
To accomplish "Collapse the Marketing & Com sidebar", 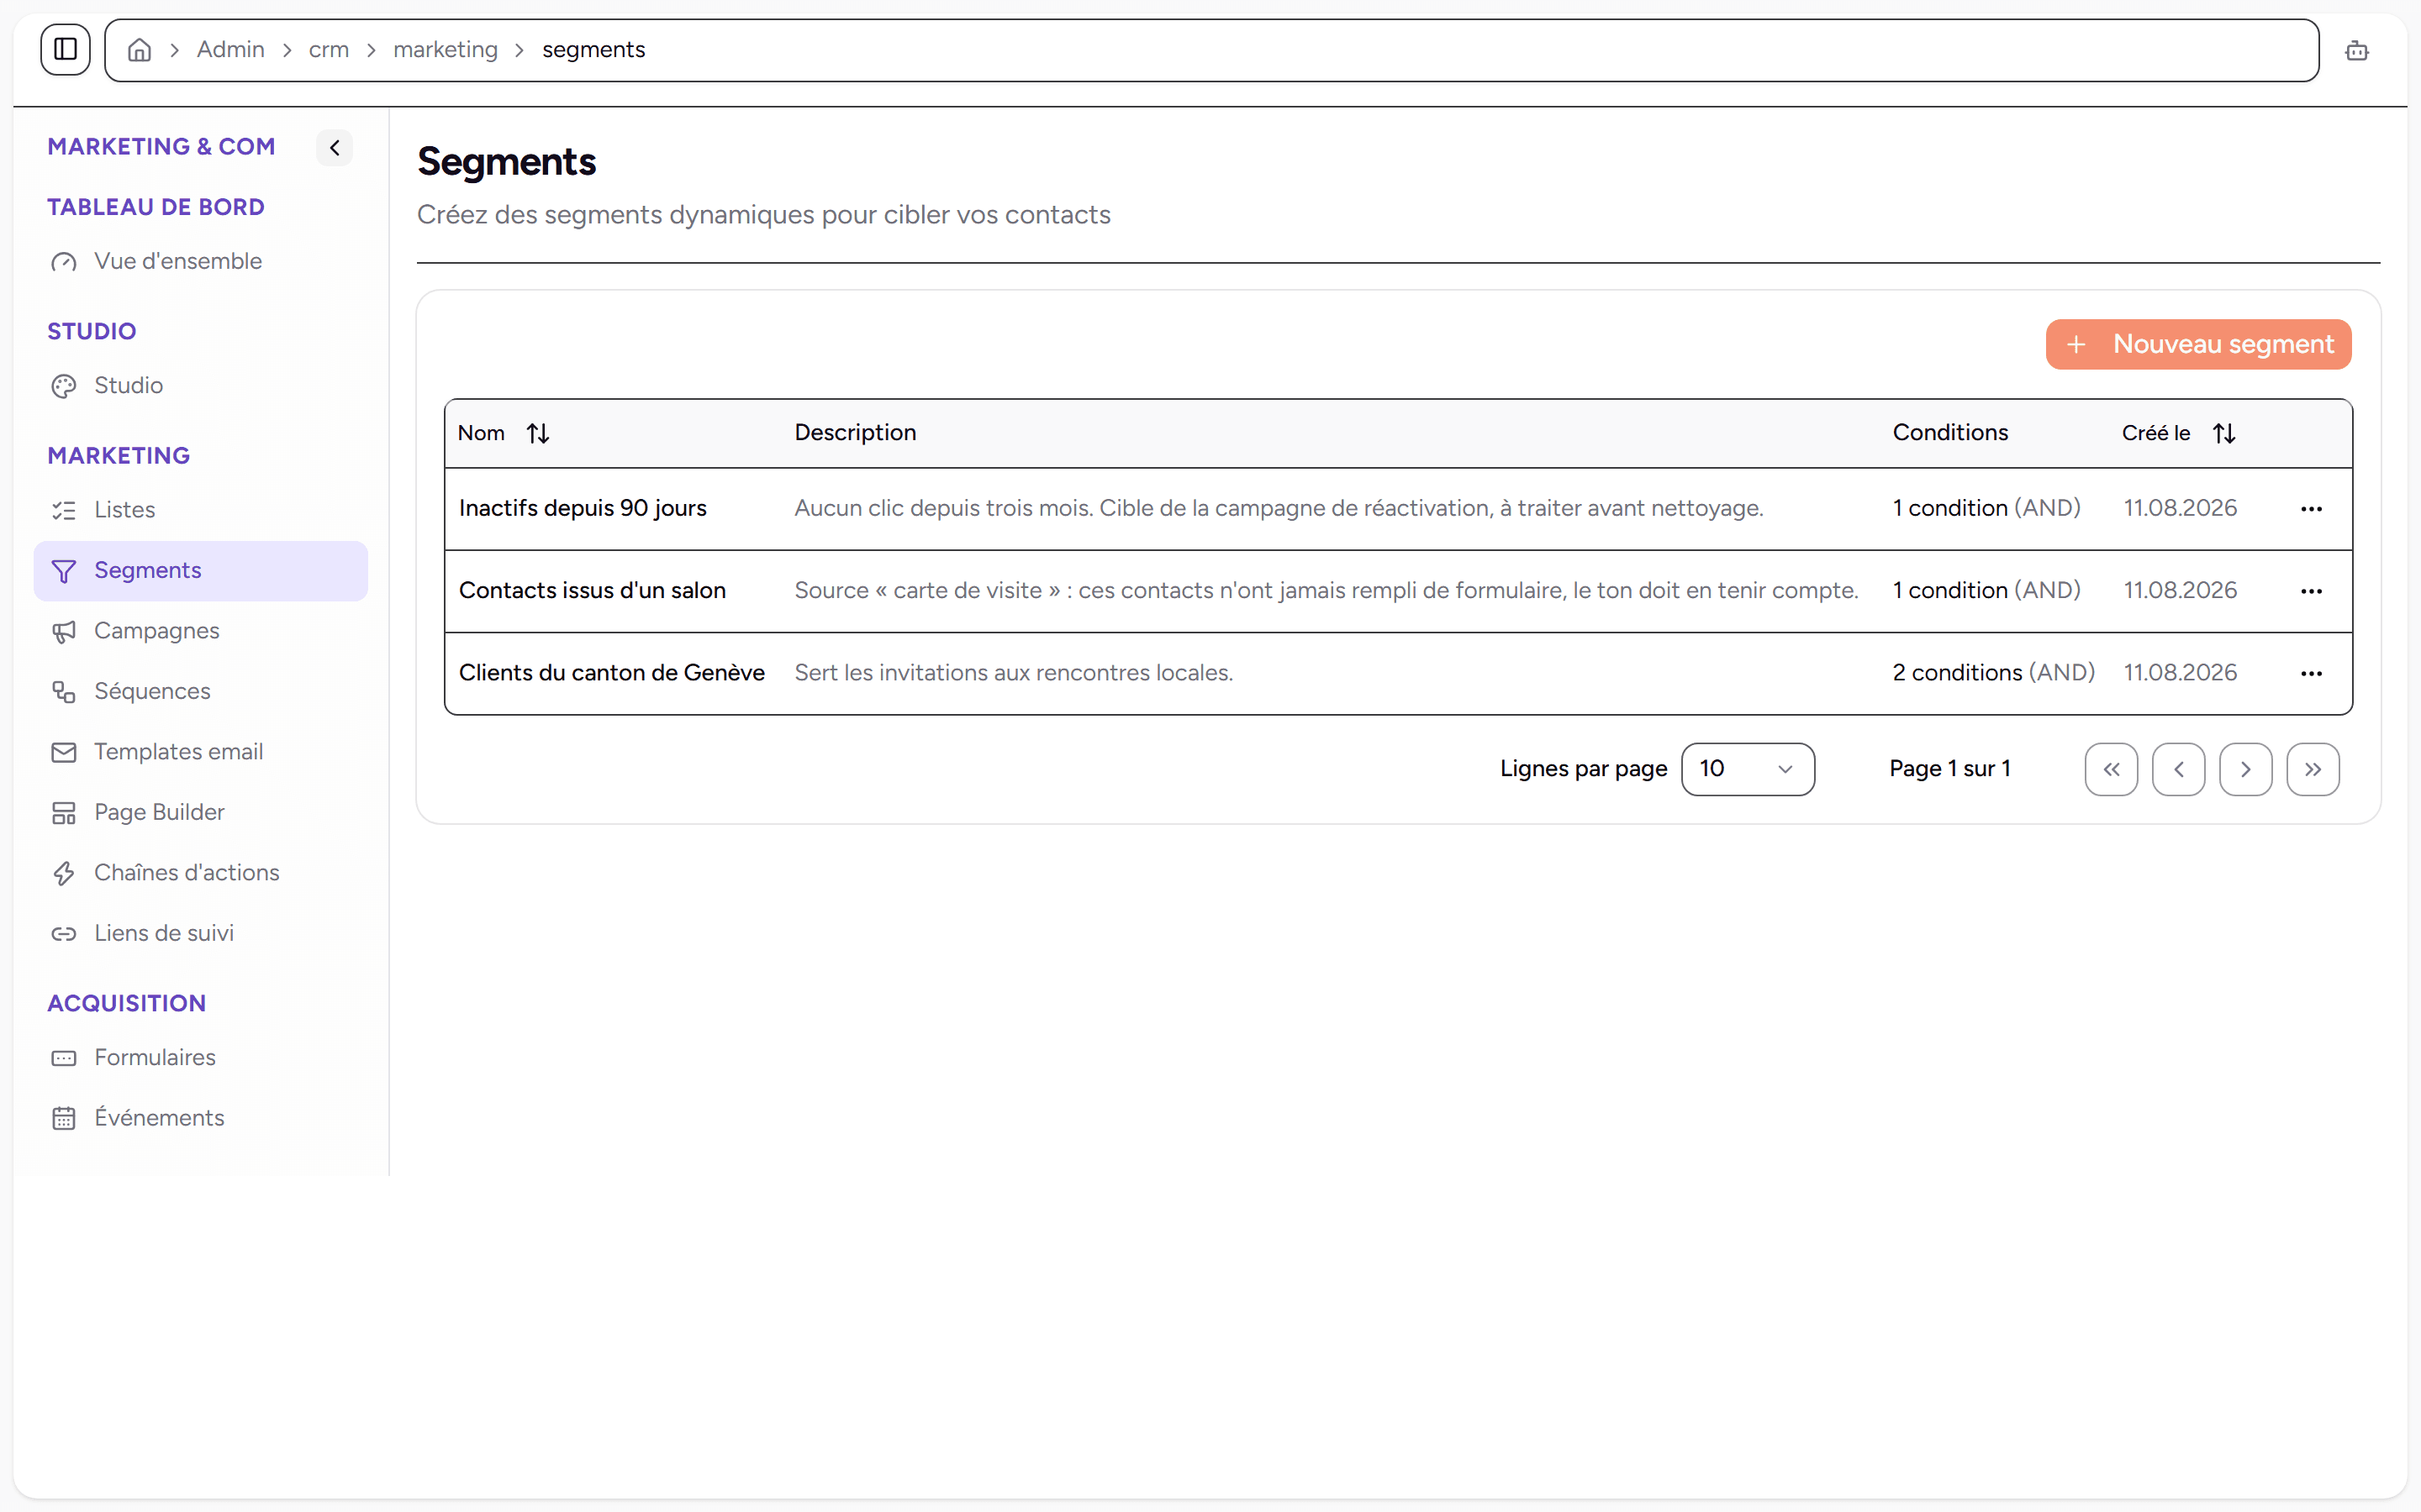I will pyautogui.click(x=335, y=148).
